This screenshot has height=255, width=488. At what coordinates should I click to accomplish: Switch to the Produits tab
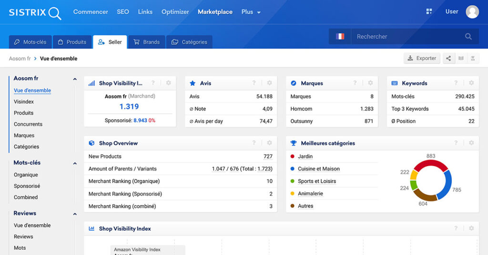coord(72,42)
